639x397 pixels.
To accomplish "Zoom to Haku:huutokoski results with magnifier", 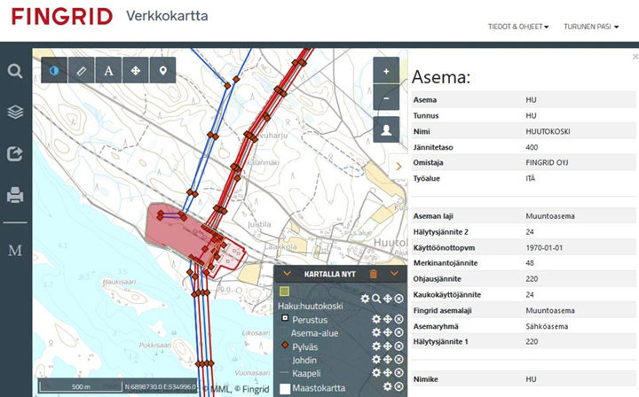I will click(376, 299).
